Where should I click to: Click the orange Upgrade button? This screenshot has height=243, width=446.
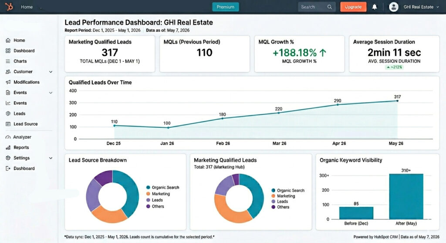pos(353,7)
